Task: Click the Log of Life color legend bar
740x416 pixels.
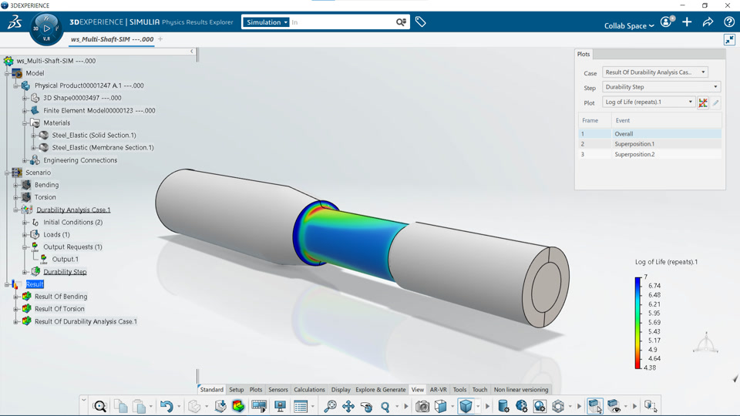Action: 638,323
